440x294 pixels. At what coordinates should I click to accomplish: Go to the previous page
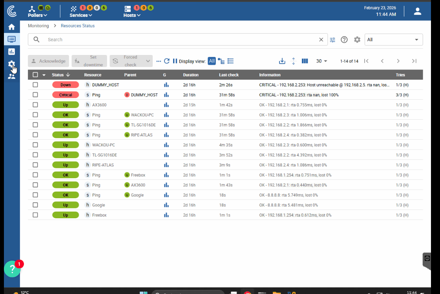(382, 61)
